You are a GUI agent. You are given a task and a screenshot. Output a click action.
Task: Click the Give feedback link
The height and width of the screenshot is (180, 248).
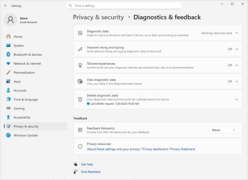point(91,172)
